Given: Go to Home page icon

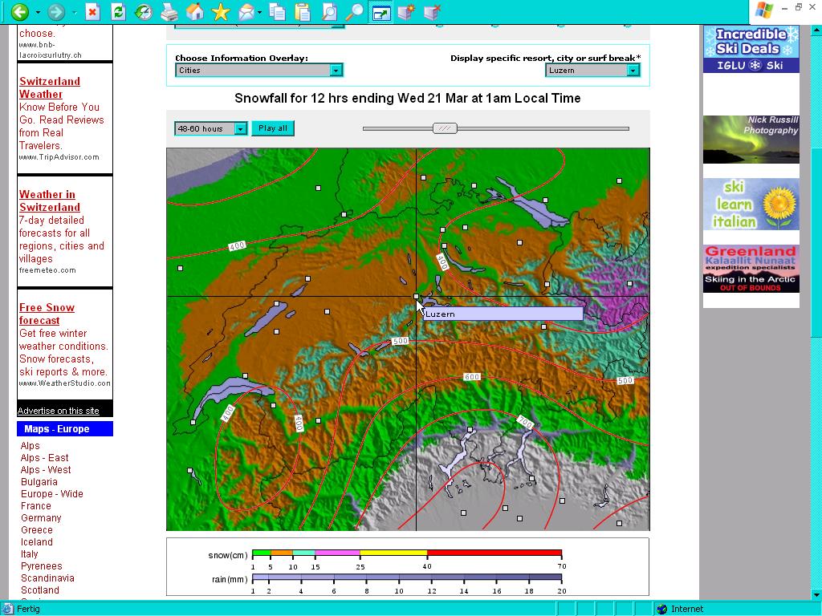Looking at the screenshot, I should [194, 12].
